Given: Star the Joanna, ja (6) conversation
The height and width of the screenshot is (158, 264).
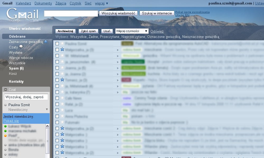Looking at the screenshot, I should click(62, 68).
